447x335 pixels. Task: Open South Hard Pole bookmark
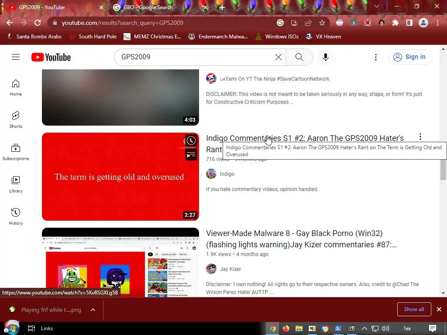(x=93, y=37)
